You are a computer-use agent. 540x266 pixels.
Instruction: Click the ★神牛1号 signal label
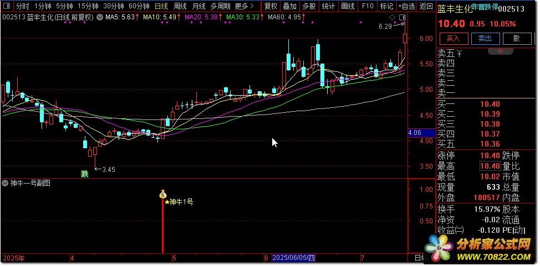179,202
